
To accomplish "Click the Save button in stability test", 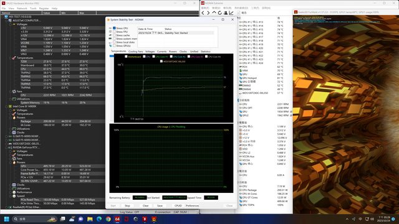I will pos(160,206).
